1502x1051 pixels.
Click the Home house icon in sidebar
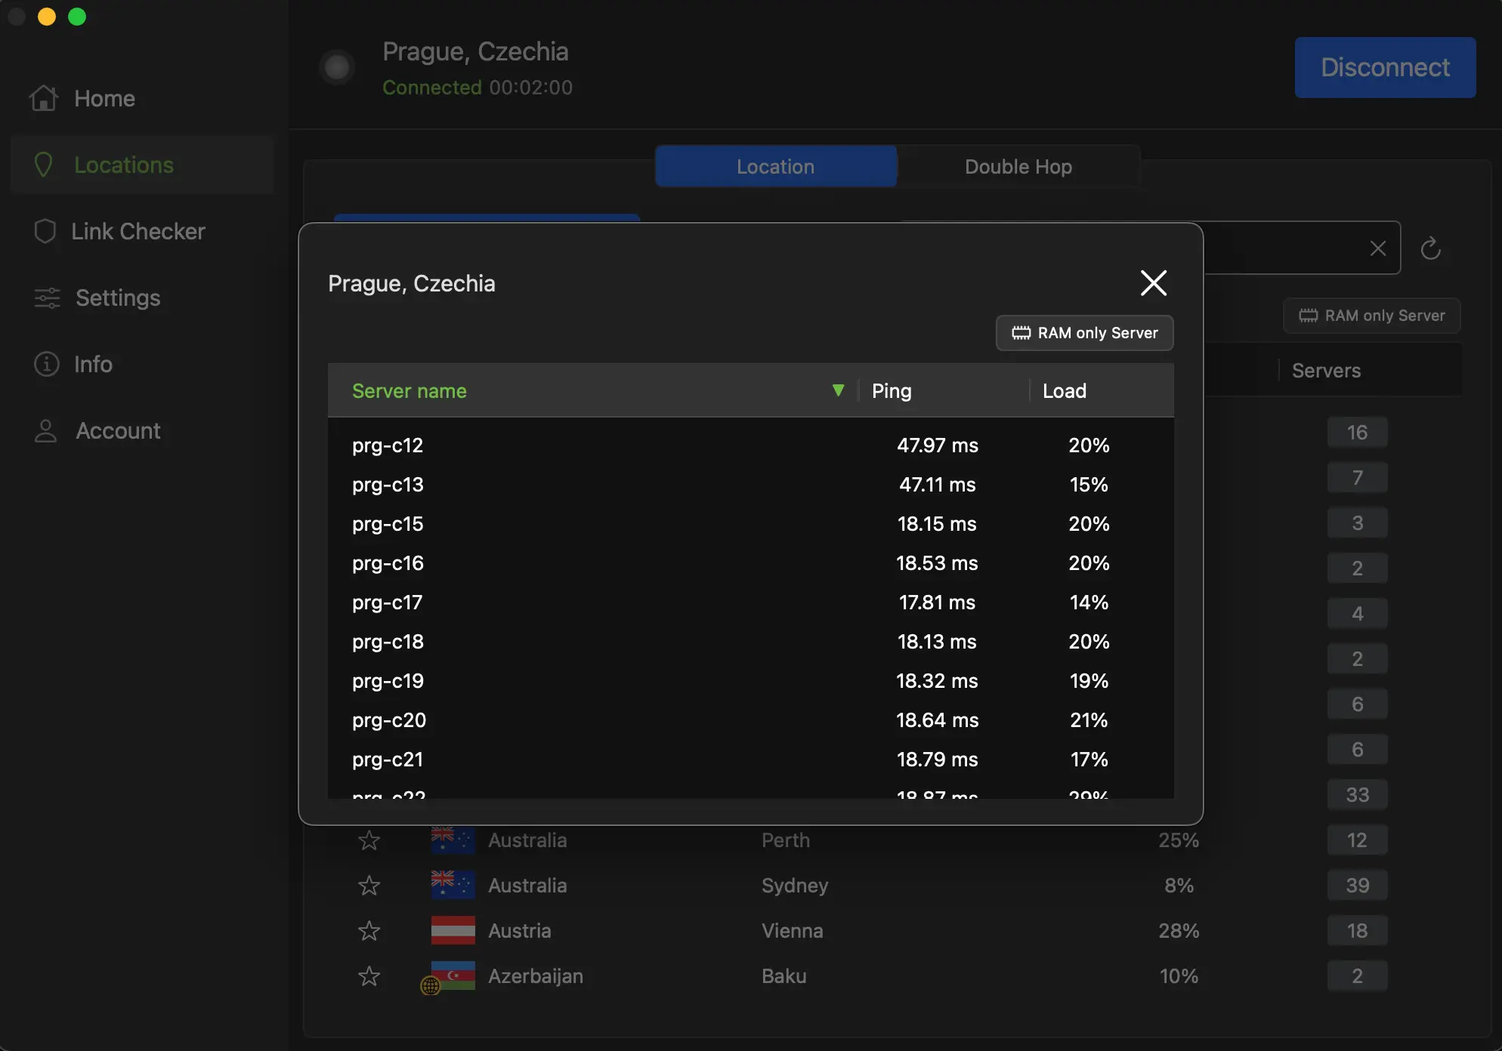(x=44, y=98)
